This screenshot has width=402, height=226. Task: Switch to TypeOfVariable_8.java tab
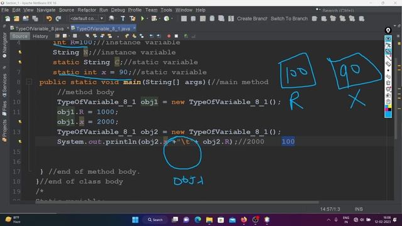pos(39,28)
